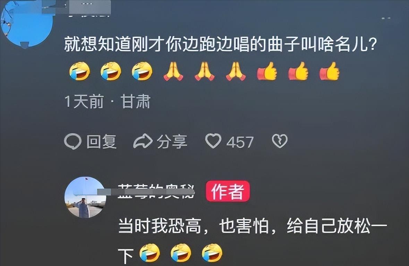Image resolution: width=409 pixels, height=266 pixels.
Task: Click the 甘肃 location label
Action: pos(135,101)
